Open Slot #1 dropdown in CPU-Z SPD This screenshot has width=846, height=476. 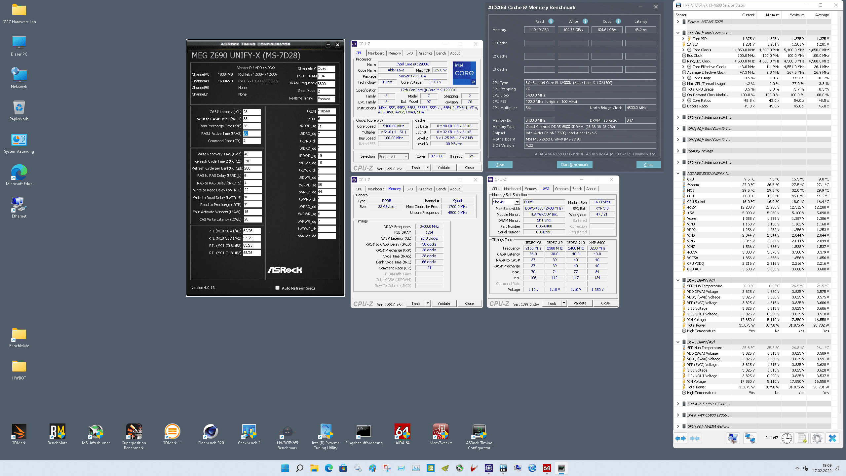[x=506, y=202]
